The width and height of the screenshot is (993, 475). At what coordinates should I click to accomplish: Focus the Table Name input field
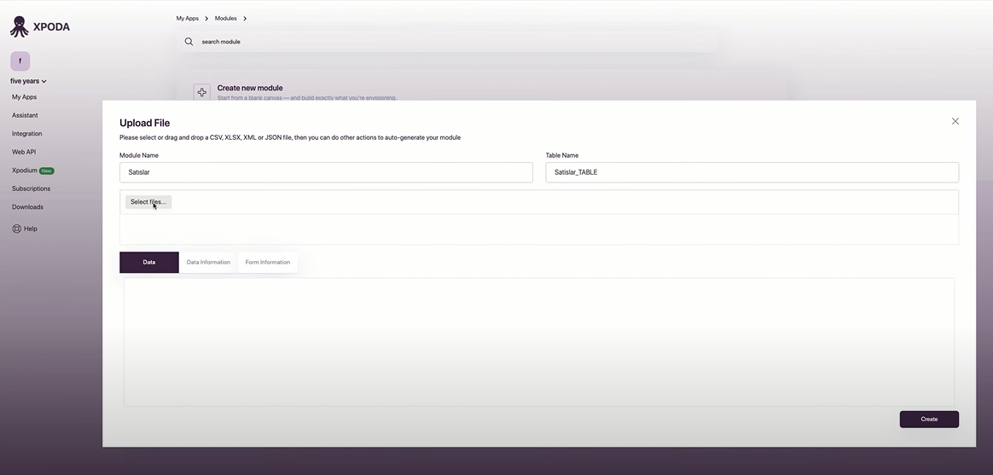(x=752, y=172)
